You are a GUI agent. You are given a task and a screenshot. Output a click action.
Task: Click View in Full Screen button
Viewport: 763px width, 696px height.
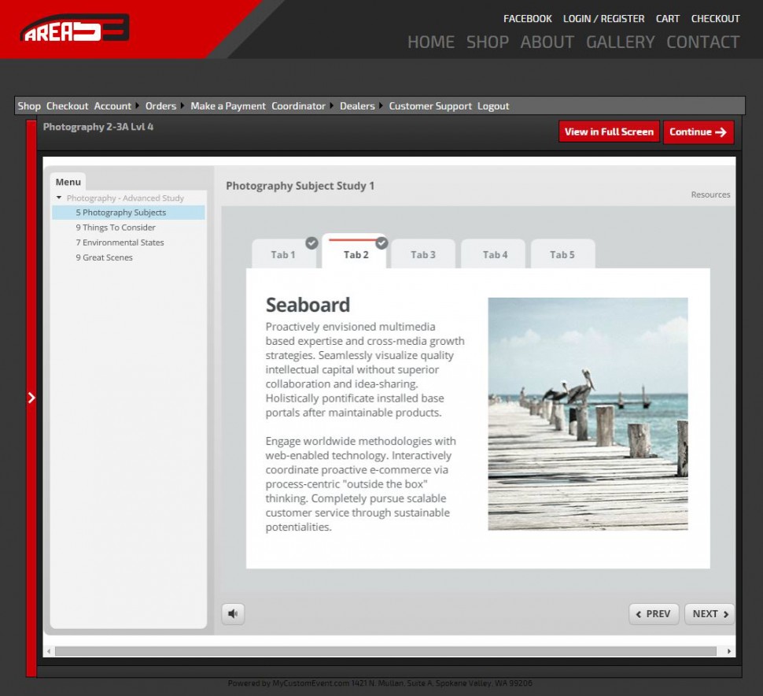[610, 131]
